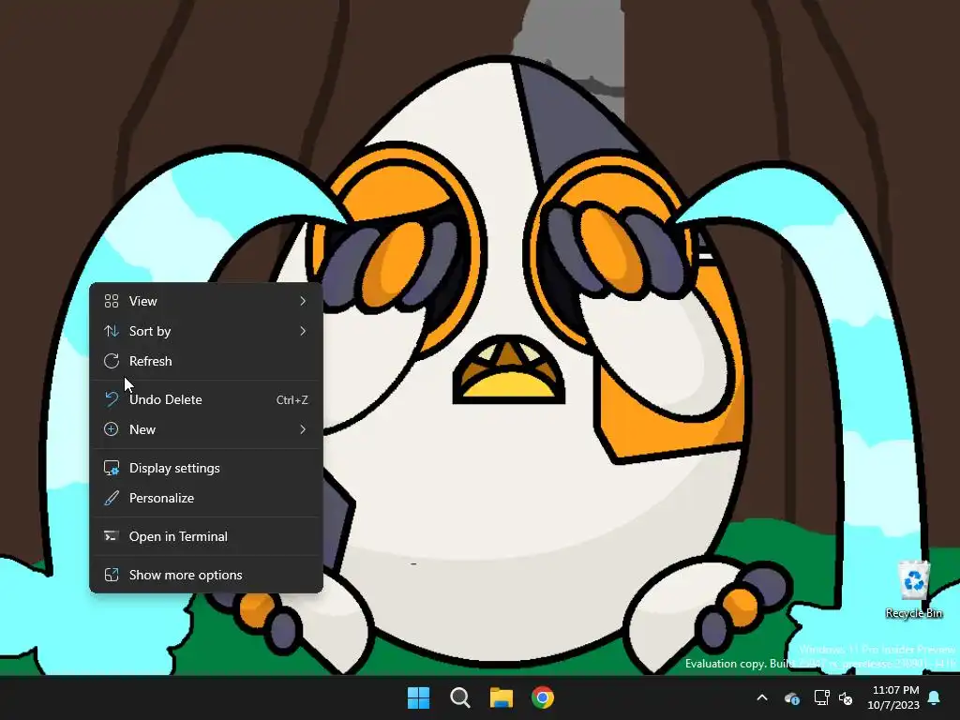Viewport: 960px width, 720px height.
Task: Click the cloud info tray icon
Action: (791, 697)
